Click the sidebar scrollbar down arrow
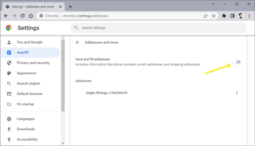This screenshot has width=255, height=146. coord(63,143)
